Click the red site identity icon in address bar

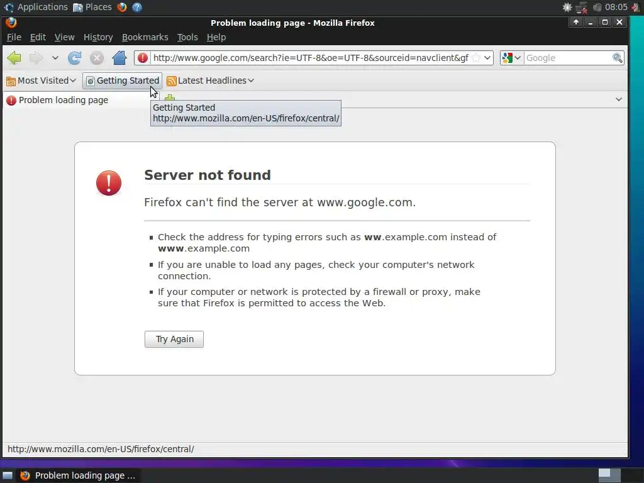click(143, 58)
